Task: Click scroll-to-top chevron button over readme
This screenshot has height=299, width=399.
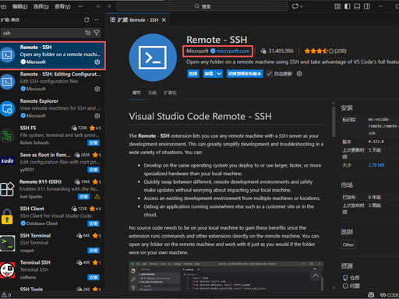Action: point(316,276)
